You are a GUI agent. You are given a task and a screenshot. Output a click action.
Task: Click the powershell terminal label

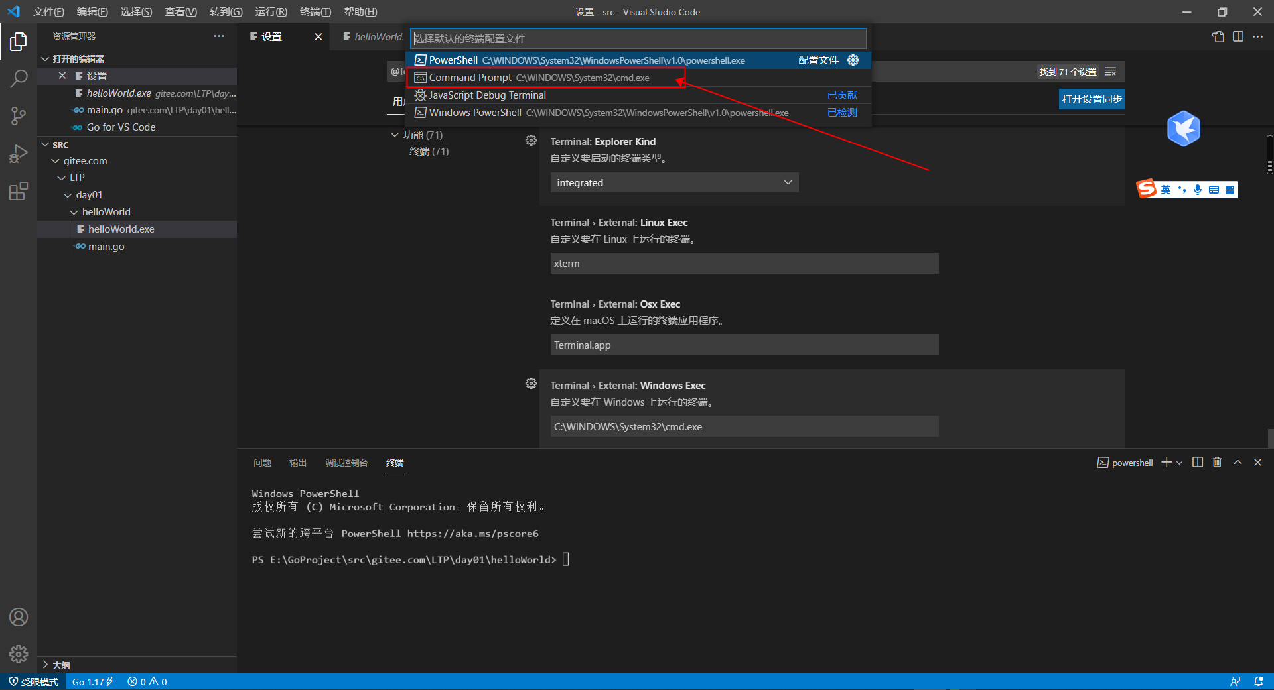point(1125,463)
